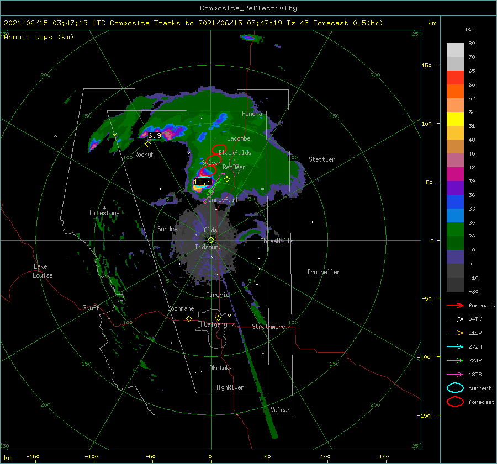Click the ThreeHills city label

(277, 241)
